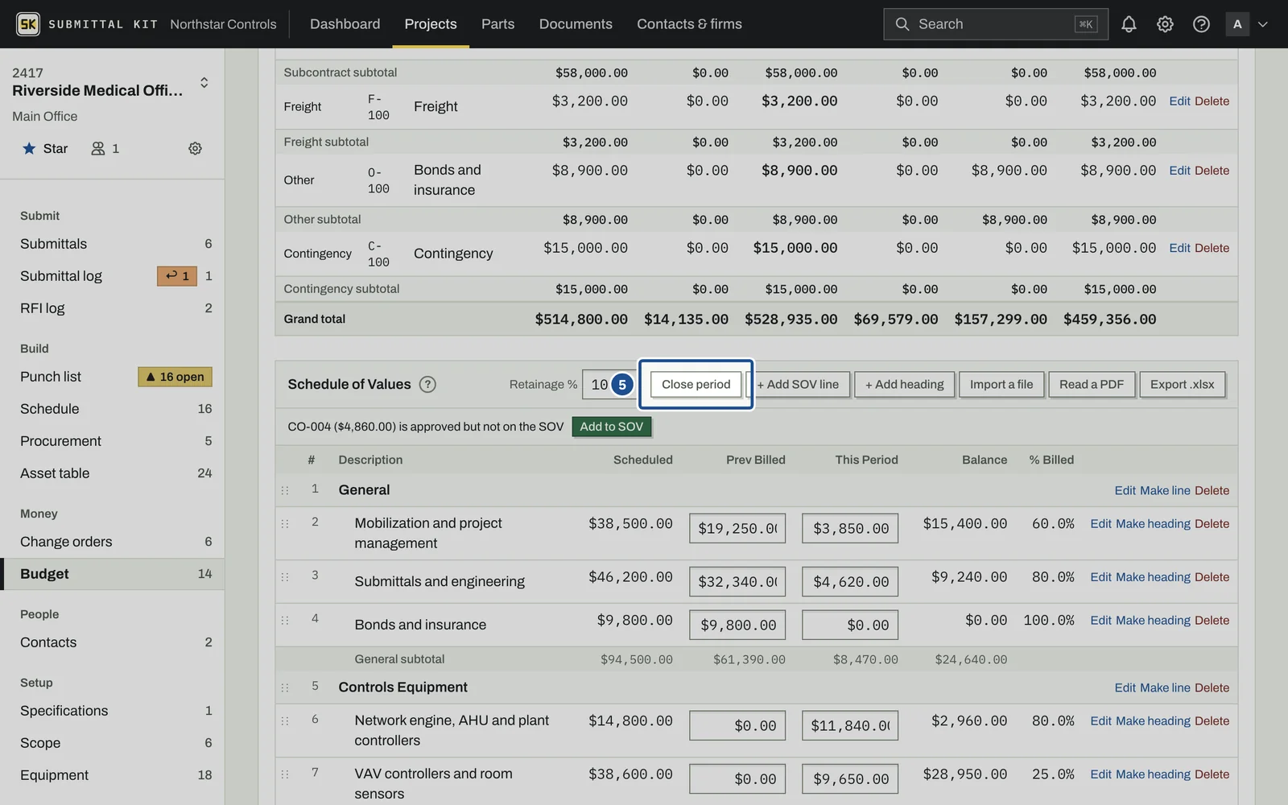This screenshot has width=1288, height=805.
Task: Open the project switcher for Riverside Medical
Action: (204, 83)
